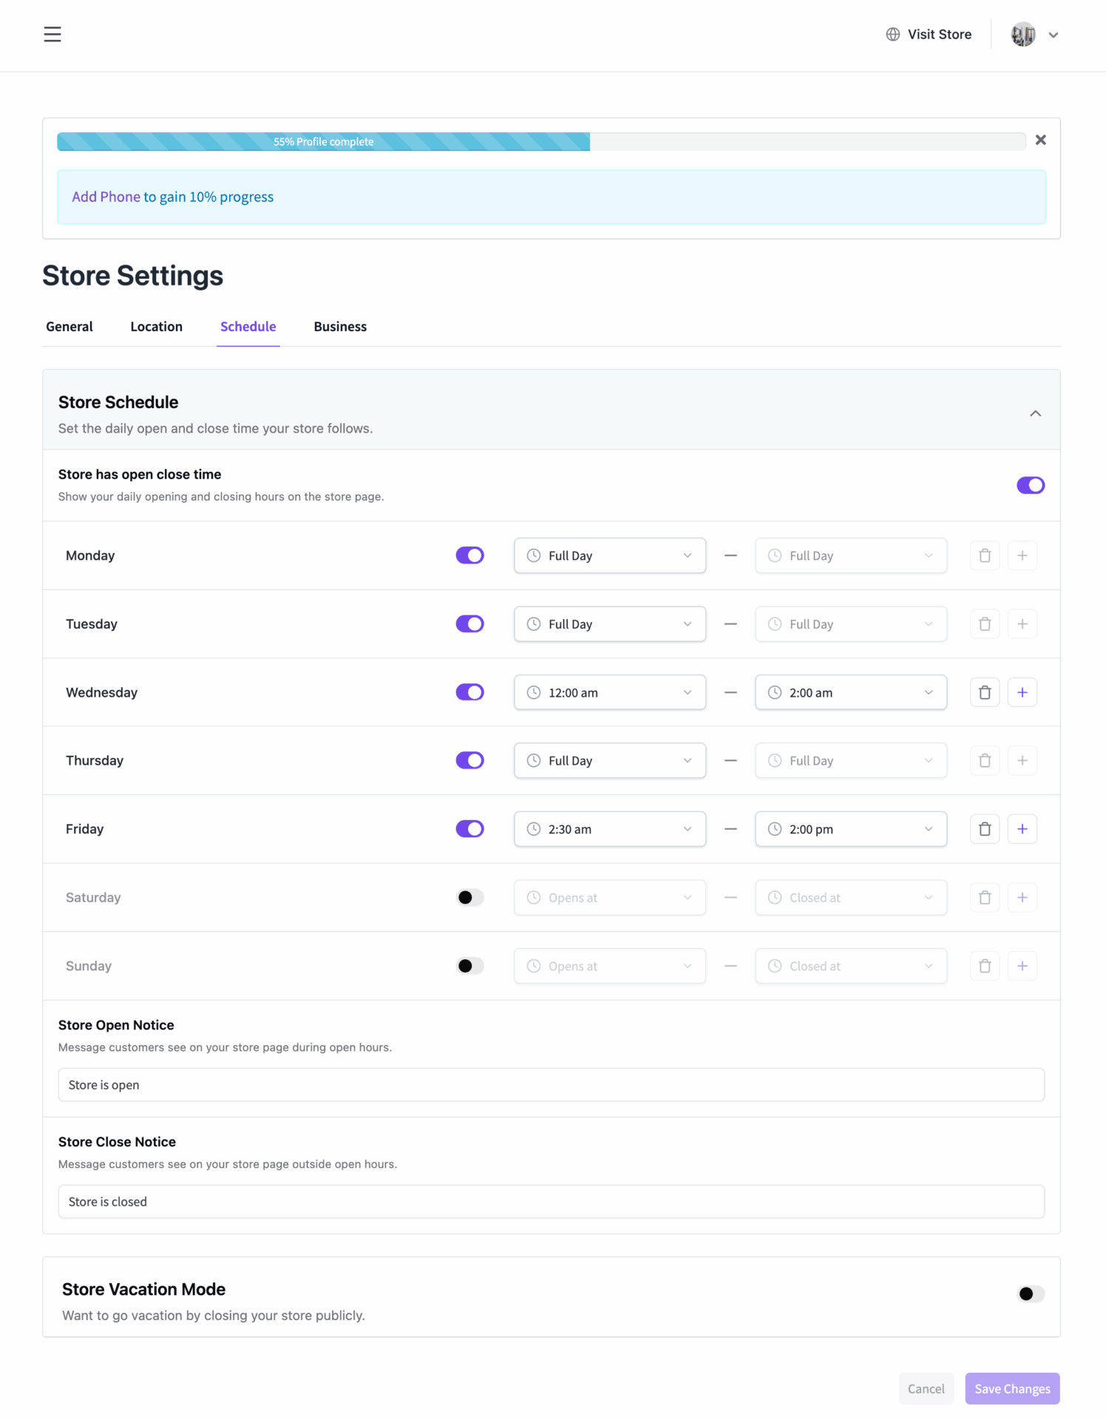1106x1420 pixels.
Task: Change Wednesday's 12:00 am opening time
Action: 610,692
